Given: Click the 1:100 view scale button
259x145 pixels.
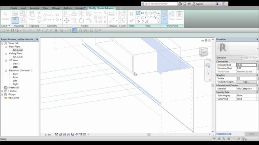Looking at the screenshot, I should click(x=48, y=135).
